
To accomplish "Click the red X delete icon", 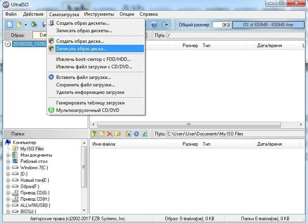I will coord(110,134).
